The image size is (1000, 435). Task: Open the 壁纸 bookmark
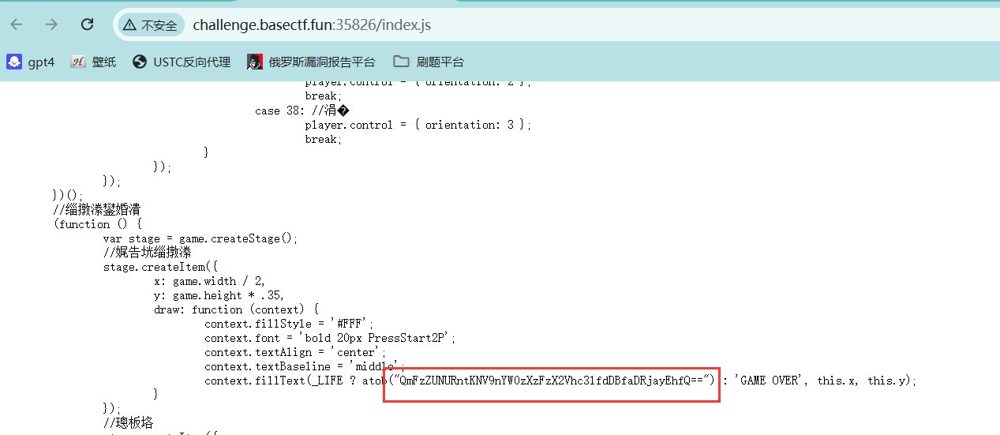(x=93, y=62)
